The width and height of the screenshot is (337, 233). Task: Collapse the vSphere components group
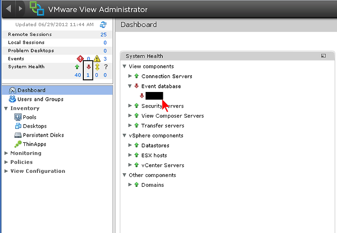[124, 135]
